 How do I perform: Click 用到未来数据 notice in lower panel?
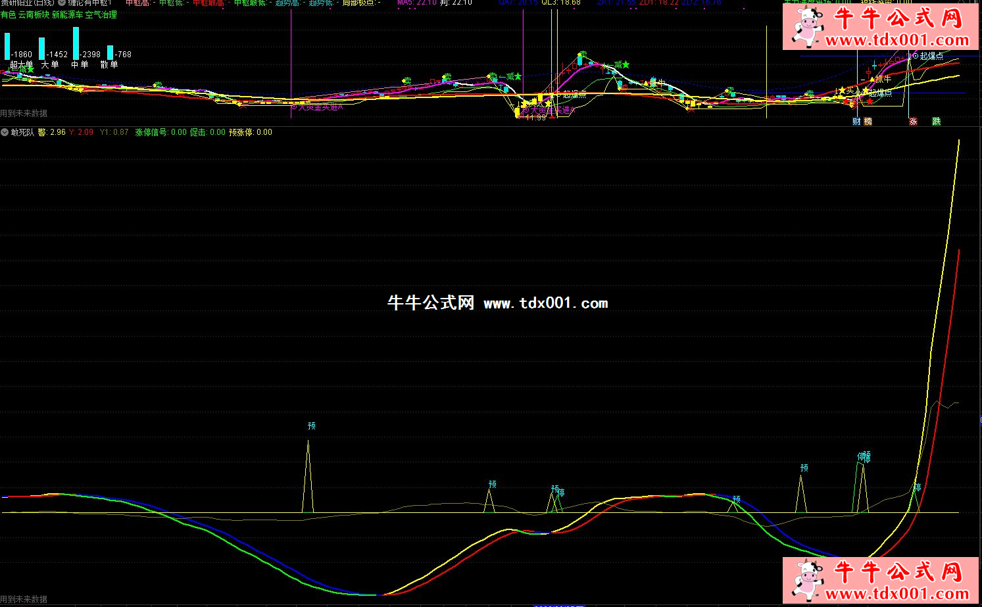pos(24,600)
